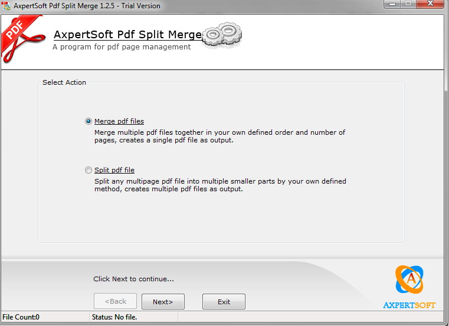
Task: Click the gears icon beside the title
Action: (x=222, y=34)
